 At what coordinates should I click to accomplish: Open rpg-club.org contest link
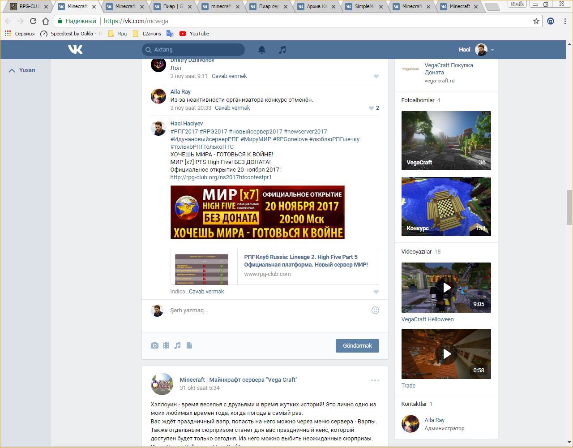point(221,177)
